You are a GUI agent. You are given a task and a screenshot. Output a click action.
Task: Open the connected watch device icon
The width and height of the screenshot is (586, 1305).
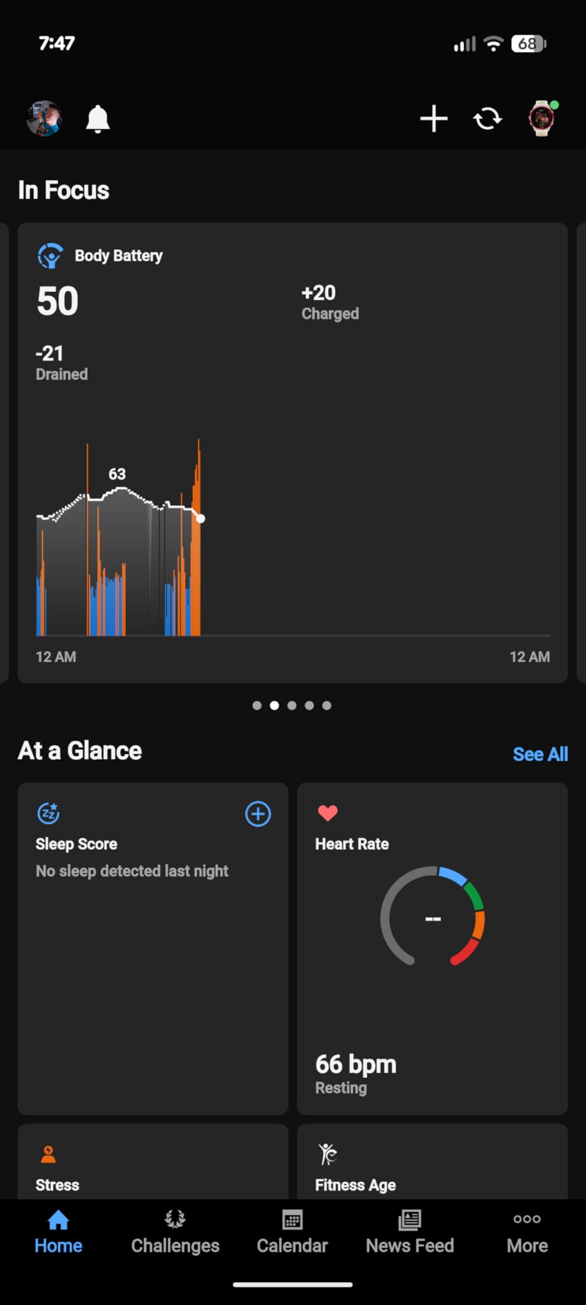click(542, 118)
